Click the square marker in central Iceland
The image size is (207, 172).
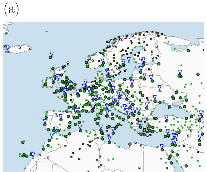[x=20, y=48]
